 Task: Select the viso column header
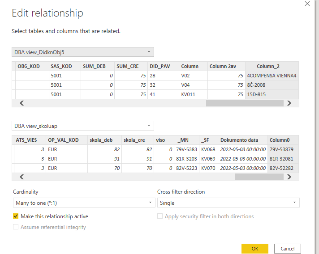[x=164, y=140]
